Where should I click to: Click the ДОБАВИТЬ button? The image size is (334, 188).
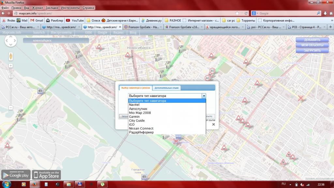(312, 40)
